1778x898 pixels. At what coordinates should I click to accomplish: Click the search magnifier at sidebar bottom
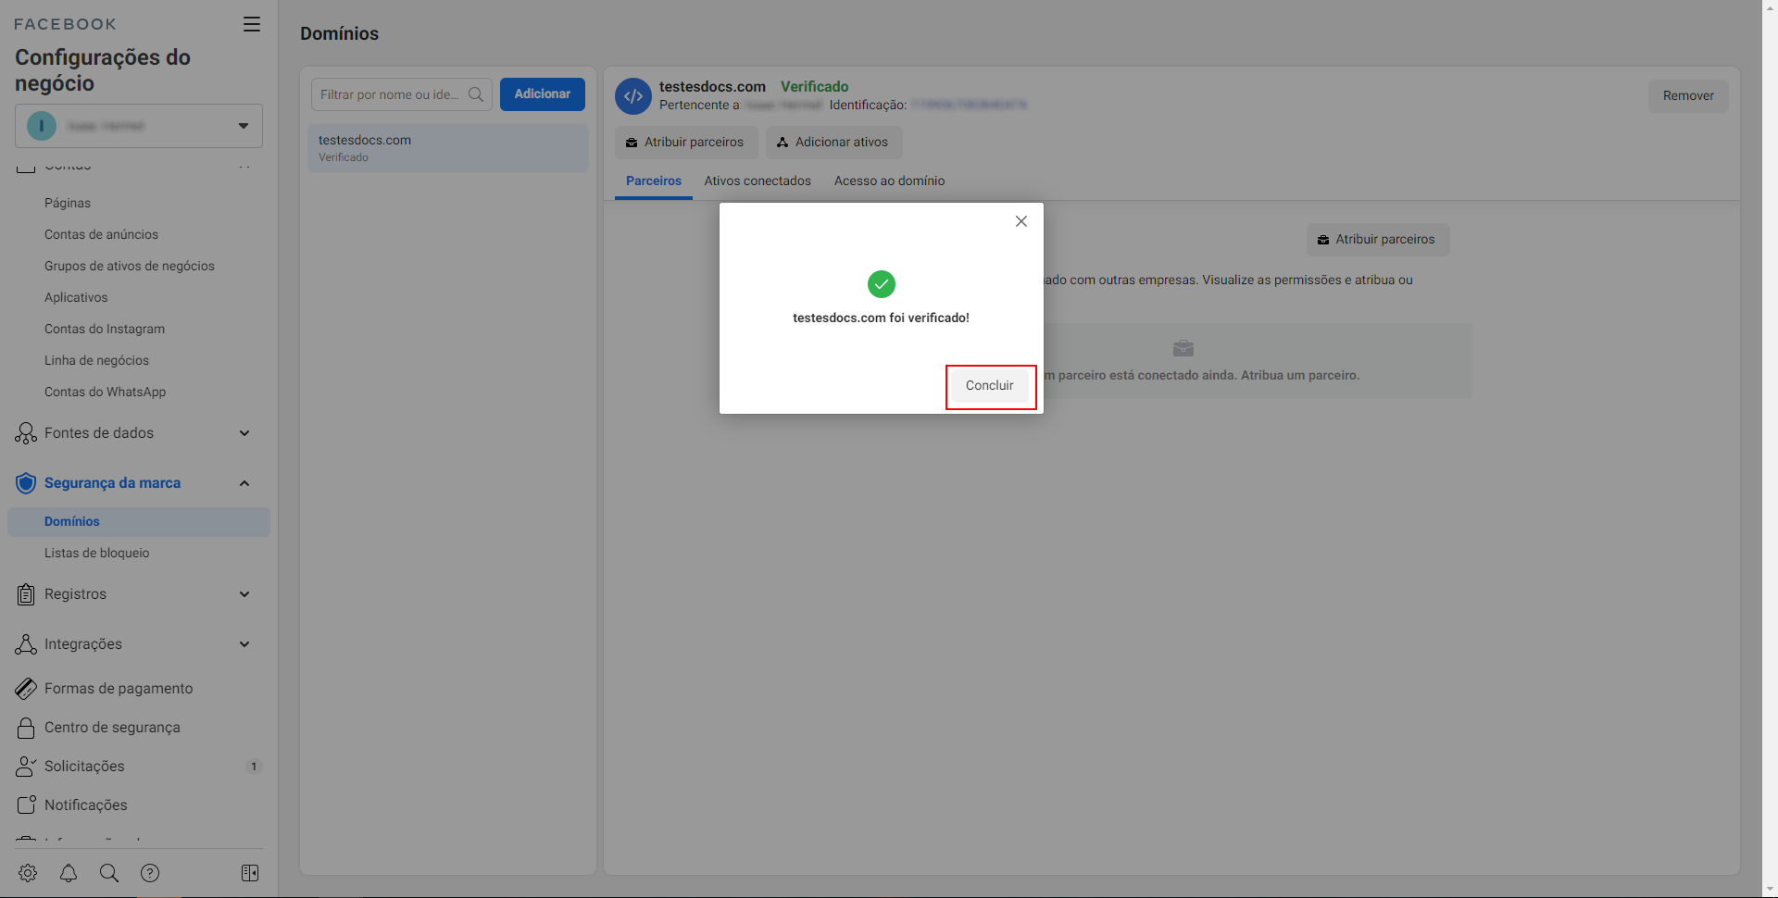tap(109, 873)
